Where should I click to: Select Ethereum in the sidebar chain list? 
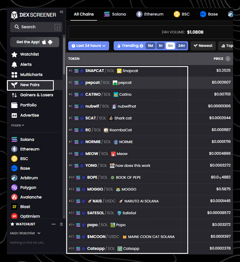(25, 149)
